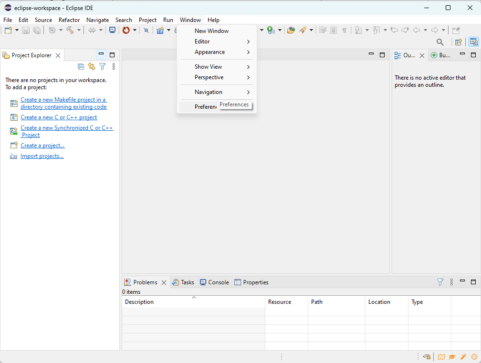Open the Import projects link
The image size is (481, 363).
(x=42, y=156)
